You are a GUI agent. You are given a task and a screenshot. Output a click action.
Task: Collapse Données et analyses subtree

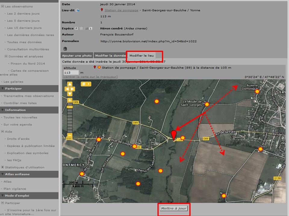point(6,56)
